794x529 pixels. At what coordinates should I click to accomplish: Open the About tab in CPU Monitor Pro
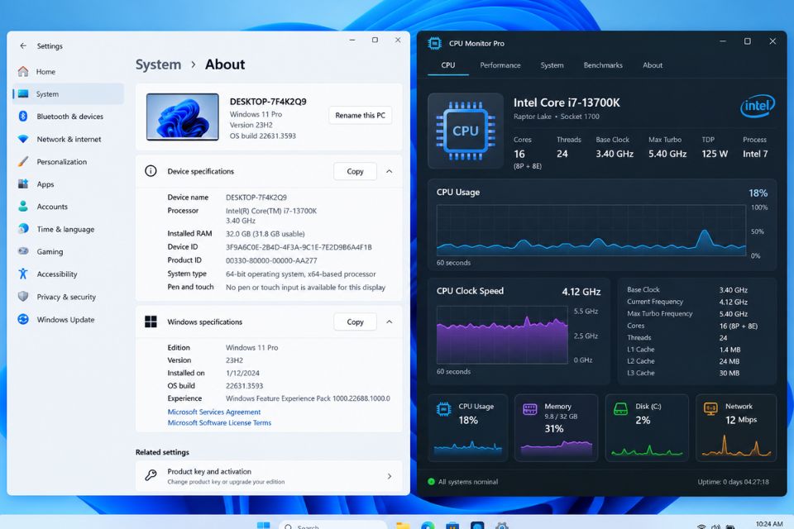coord(653,65)
